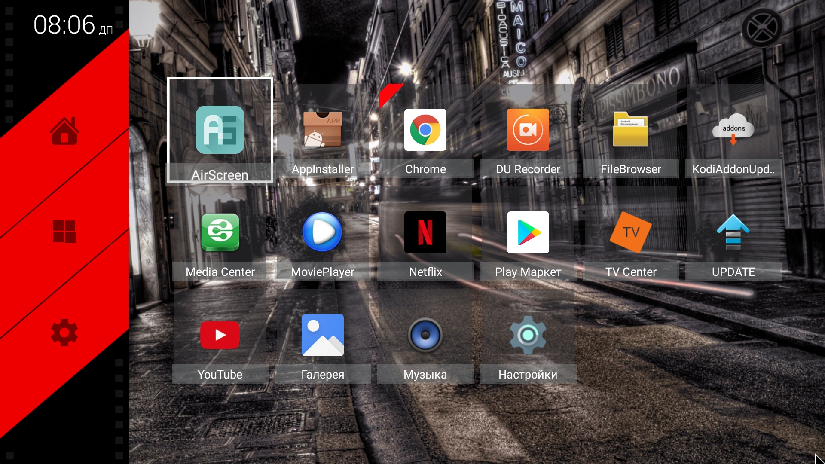Open the Chrome browser icon
The width and height of the screenshot is (825, 464).
425,130
